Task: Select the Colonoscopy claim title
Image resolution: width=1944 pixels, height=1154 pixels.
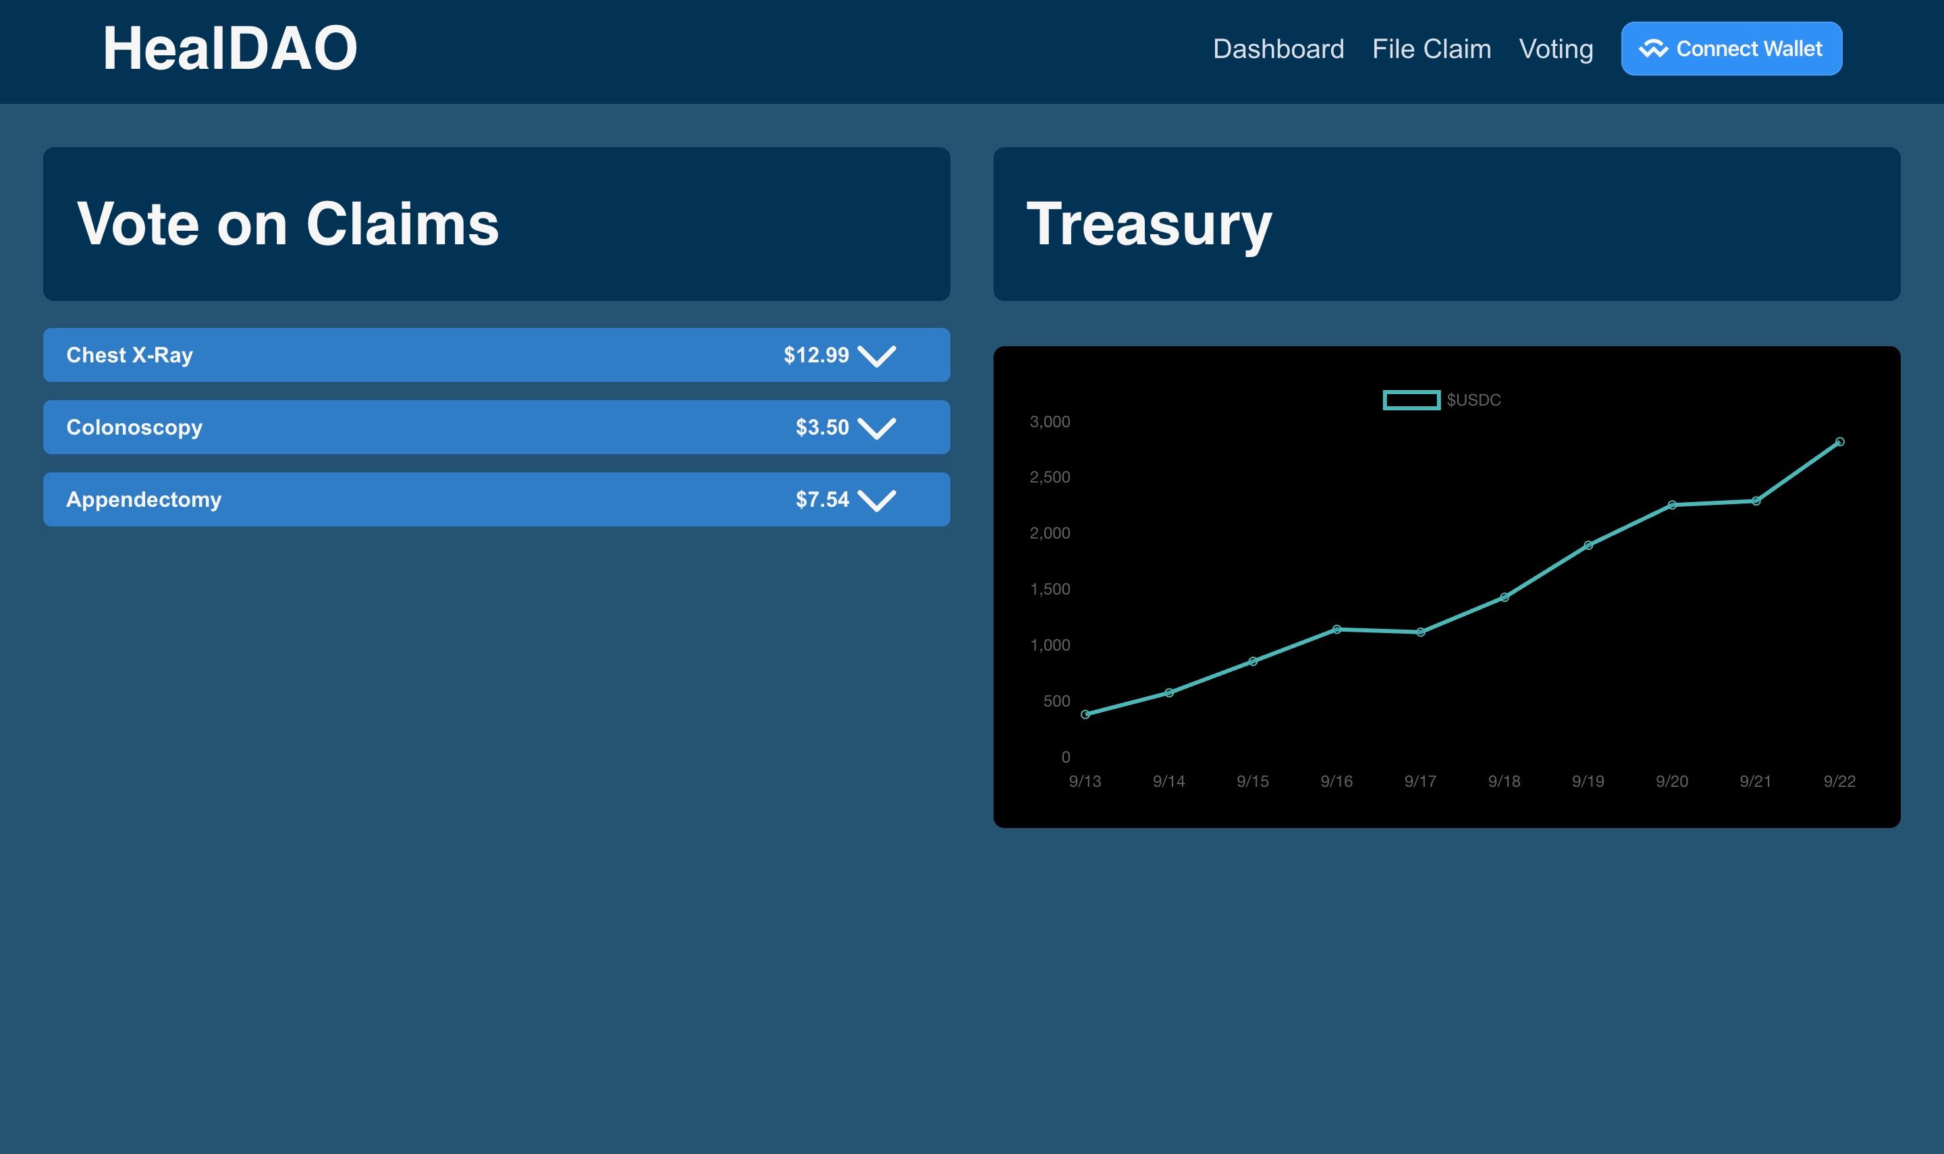Action: (x=134, y=428)
